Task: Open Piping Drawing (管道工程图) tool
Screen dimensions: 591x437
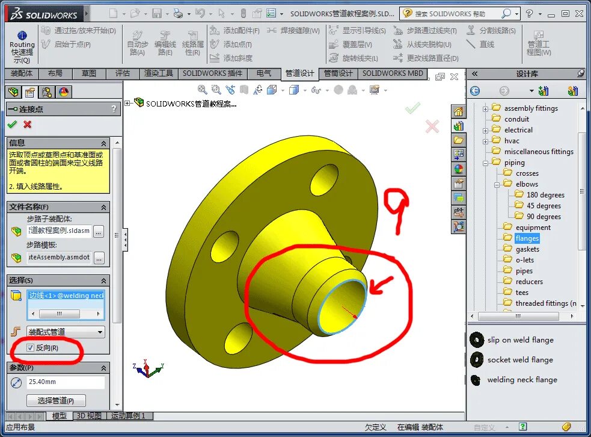Action: coord(539,43)
